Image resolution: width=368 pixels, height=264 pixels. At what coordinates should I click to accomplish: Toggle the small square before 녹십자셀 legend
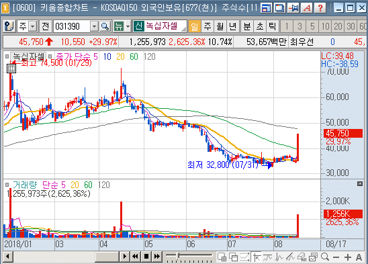(7, 56)
